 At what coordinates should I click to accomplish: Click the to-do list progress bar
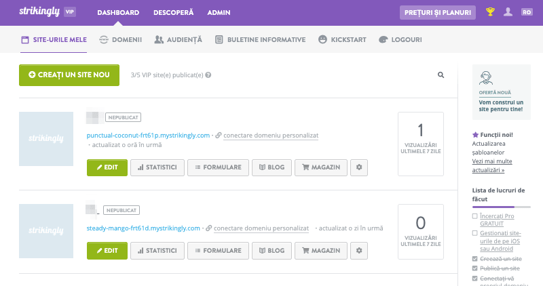(501, 207)
